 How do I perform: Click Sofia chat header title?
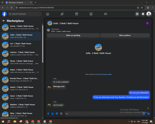click(66, 23)
